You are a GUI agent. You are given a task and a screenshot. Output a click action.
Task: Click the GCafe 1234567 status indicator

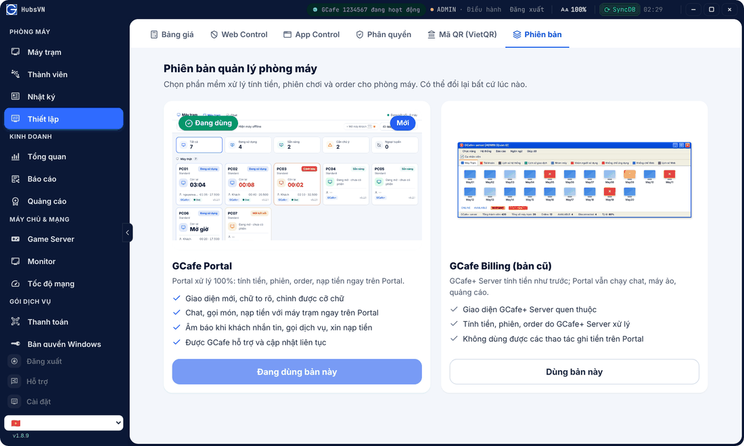(x=366, y=9)
